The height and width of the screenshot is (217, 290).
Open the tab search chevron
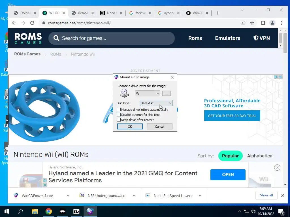pyautogui.click(x=242, y=10)
